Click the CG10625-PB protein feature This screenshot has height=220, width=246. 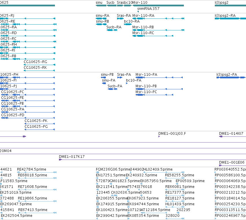coord(28,107)
